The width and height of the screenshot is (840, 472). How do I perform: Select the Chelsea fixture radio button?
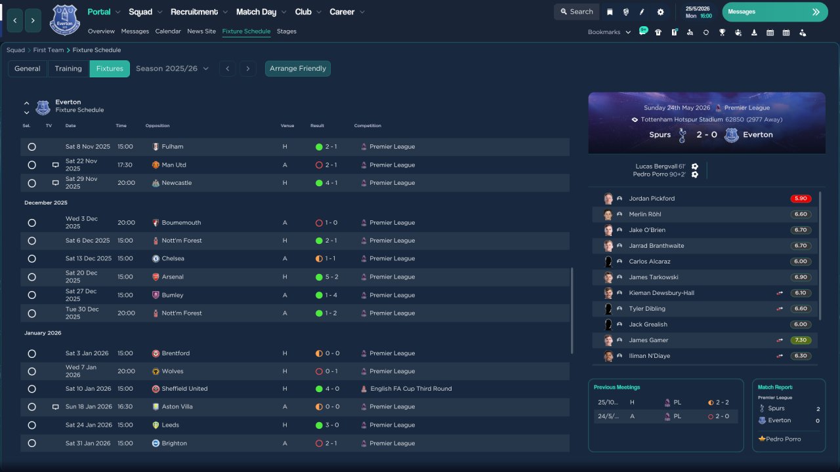[31, 259]
